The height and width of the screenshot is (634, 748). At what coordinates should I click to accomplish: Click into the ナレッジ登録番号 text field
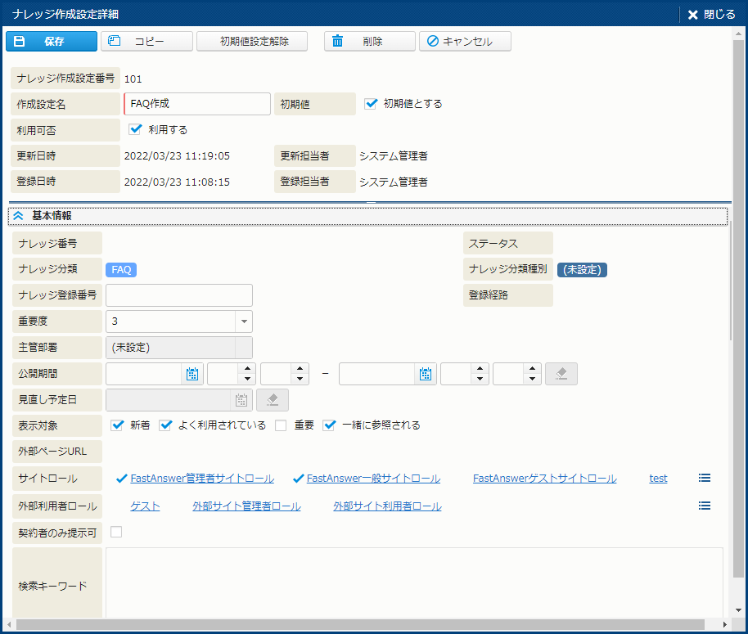pos(179,295)
